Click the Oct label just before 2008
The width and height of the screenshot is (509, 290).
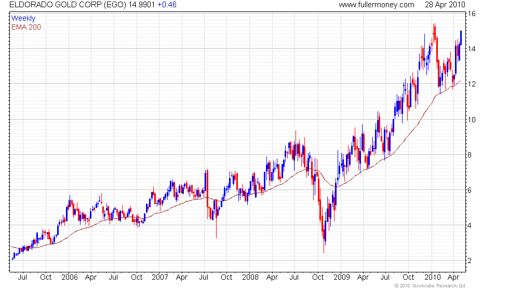point(226,278)
